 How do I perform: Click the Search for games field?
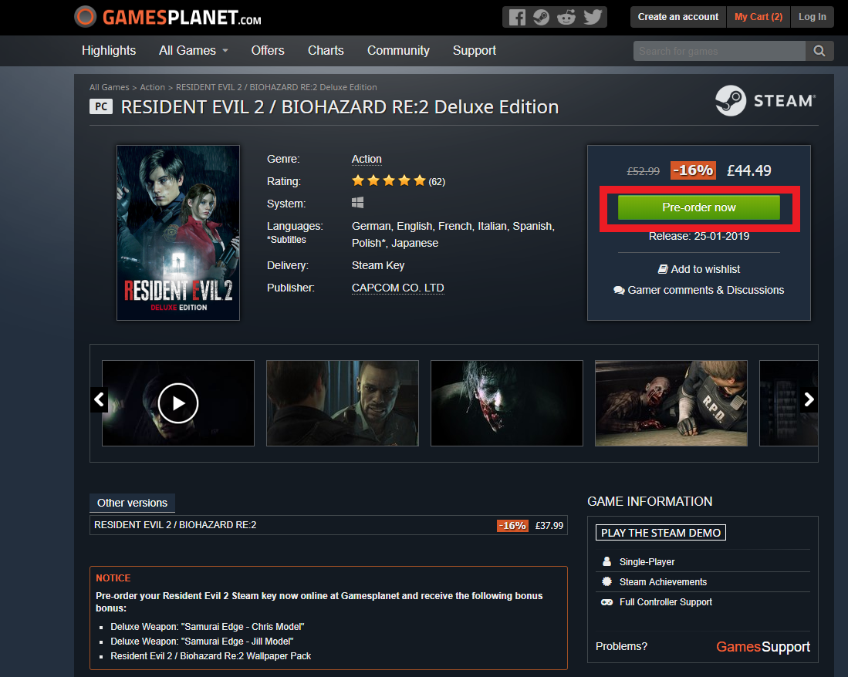pos(719,51)
